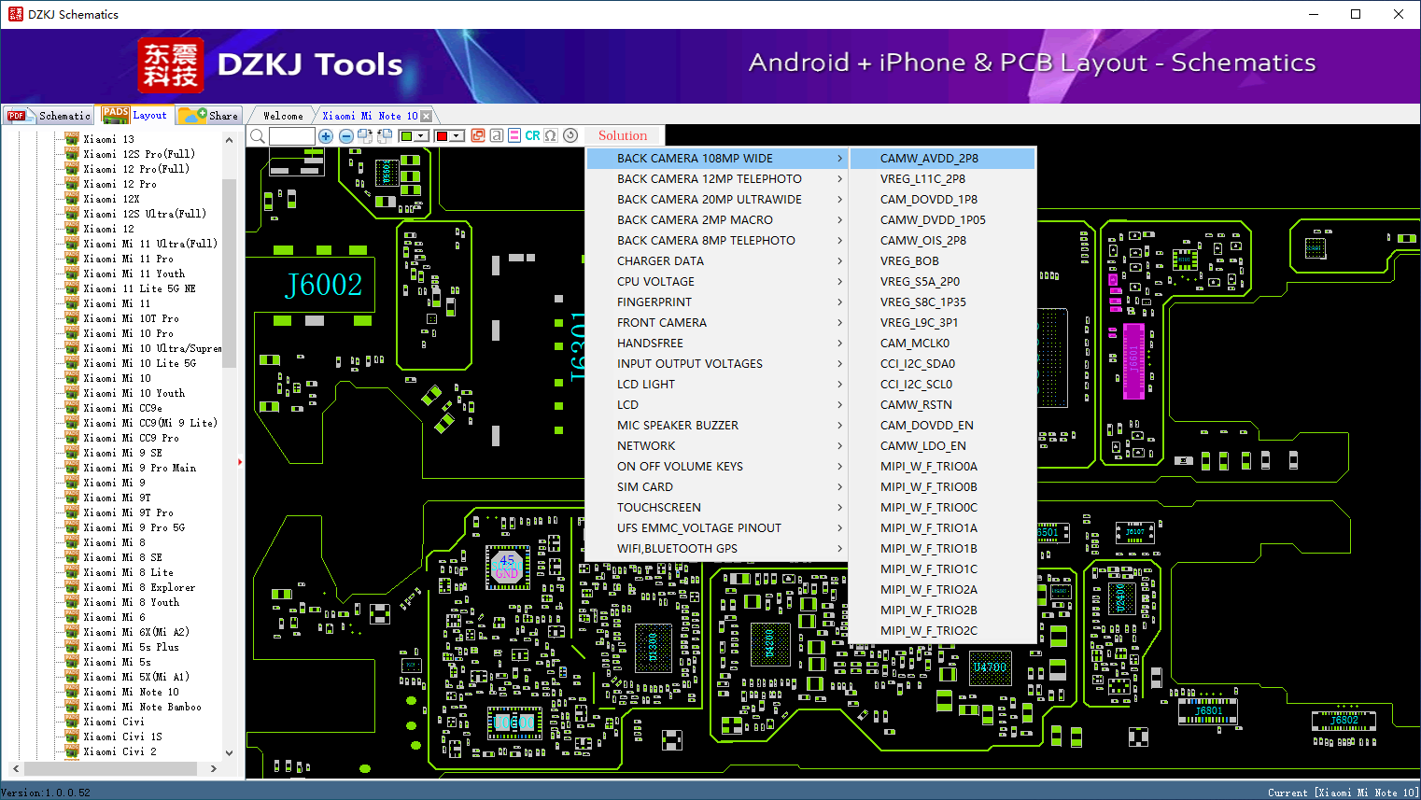Screen dimensions: 1421x800
Task: Expand the BACK CAMERA 2MP MACRO submenu
Action: (717, 220)
